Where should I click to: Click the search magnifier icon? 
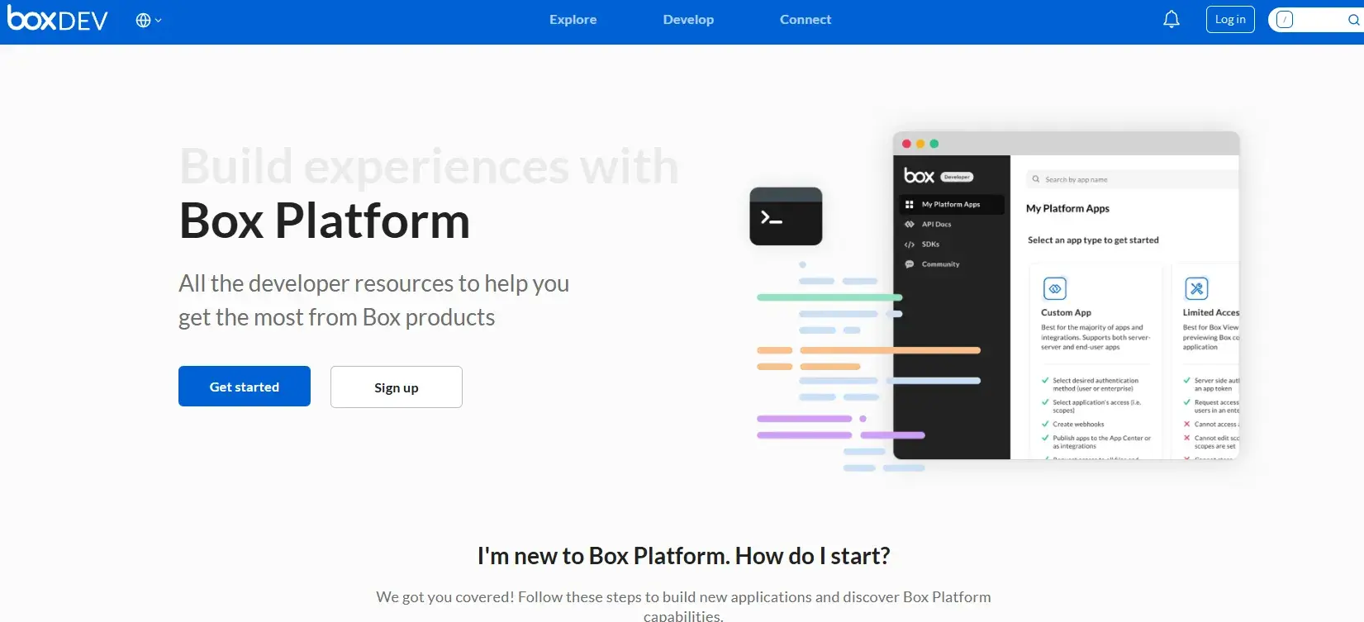click(1353, 20)
